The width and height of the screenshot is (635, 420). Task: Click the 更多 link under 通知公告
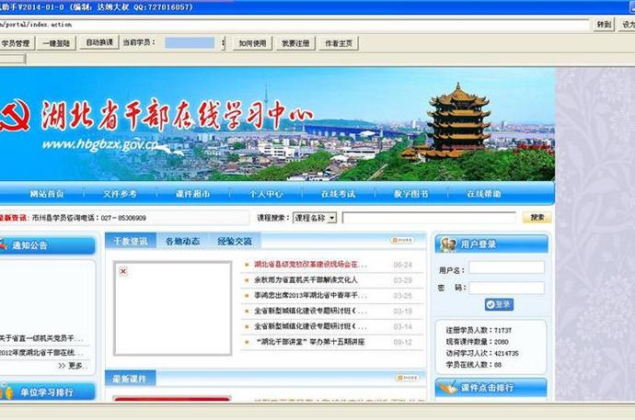pos(74,365)
